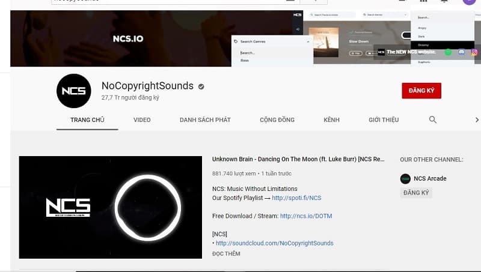Subscribe to NCS Arcade with grey ĐĂNG KÝ
This screenshot has width=481, height=272.
pyautogui.click(x=416, y=193)
